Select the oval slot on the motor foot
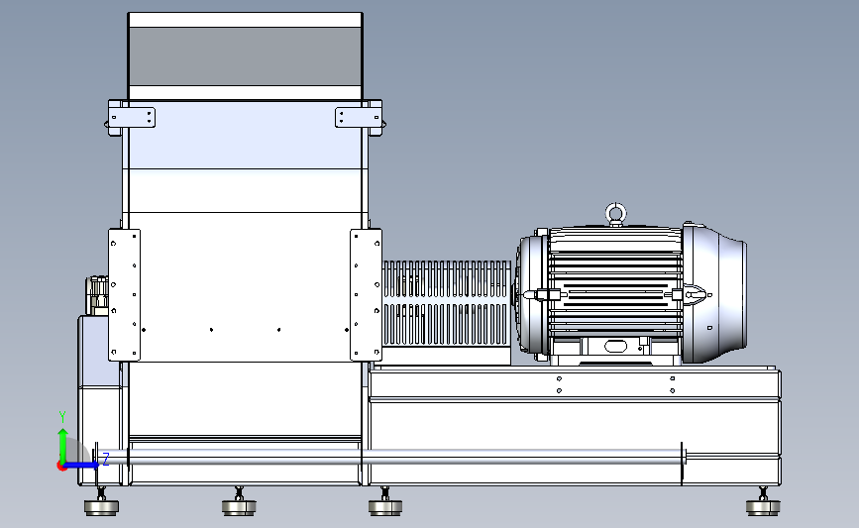 [x=615, y=346]
